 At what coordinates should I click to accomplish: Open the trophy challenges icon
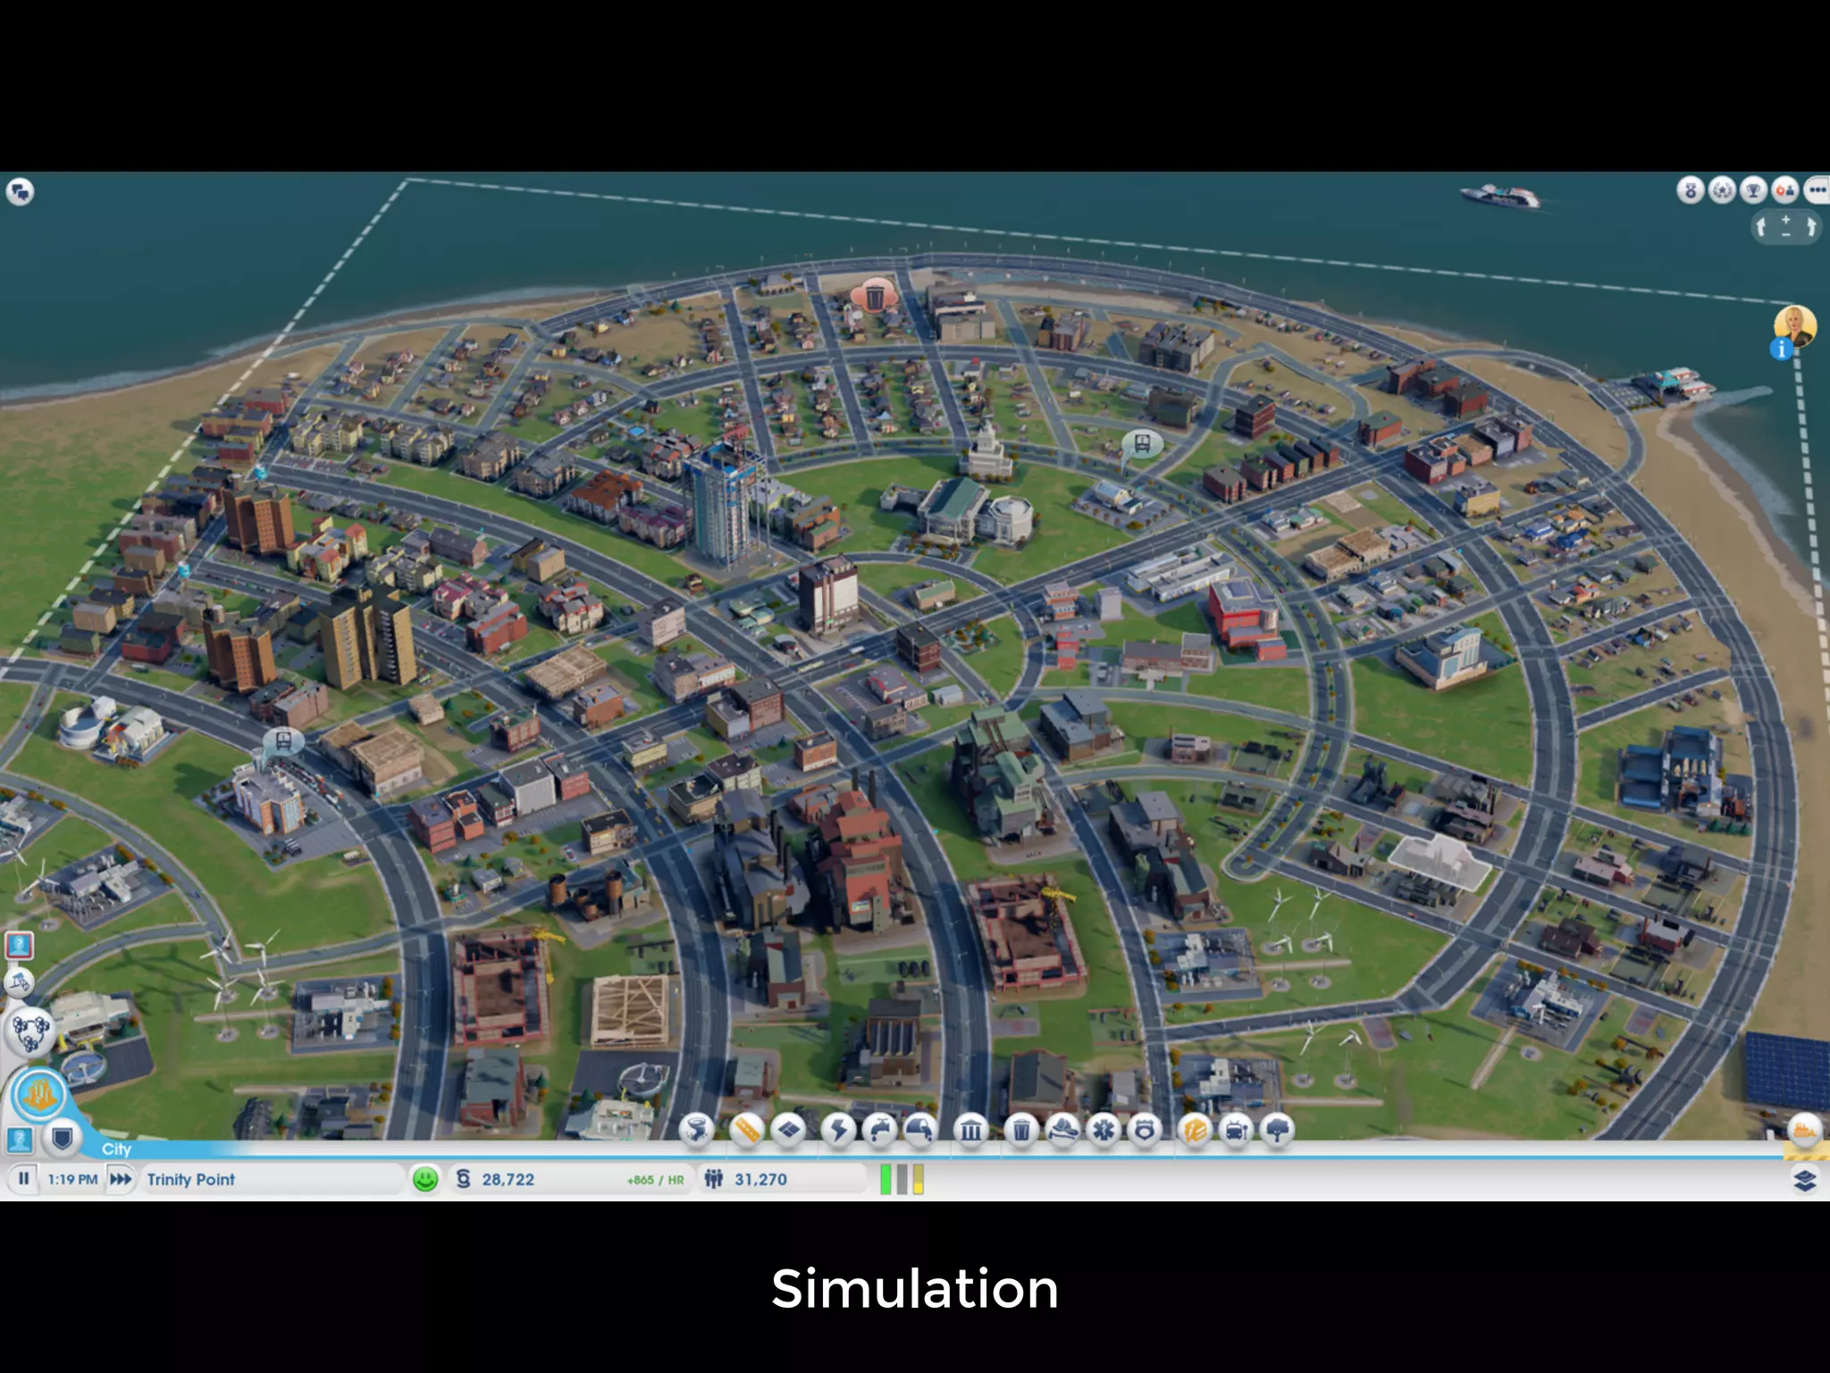1753,190
